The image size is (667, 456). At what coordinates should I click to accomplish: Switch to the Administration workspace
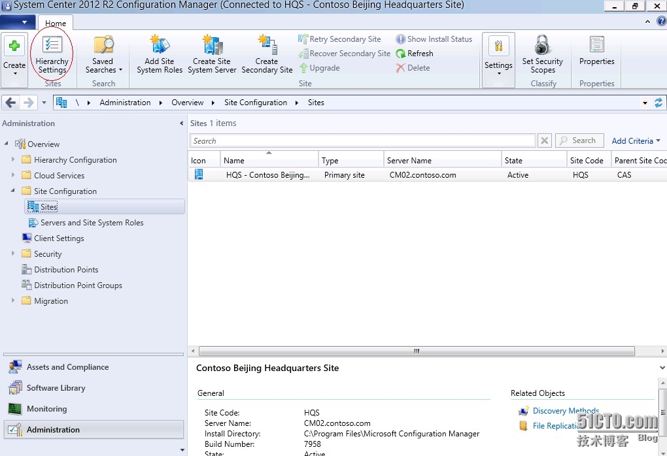coord(94,430)
